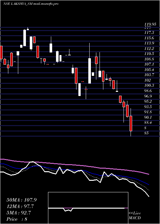
Task: Click the 5MA : 92.7 readout
Action: [x=19, y=213]
